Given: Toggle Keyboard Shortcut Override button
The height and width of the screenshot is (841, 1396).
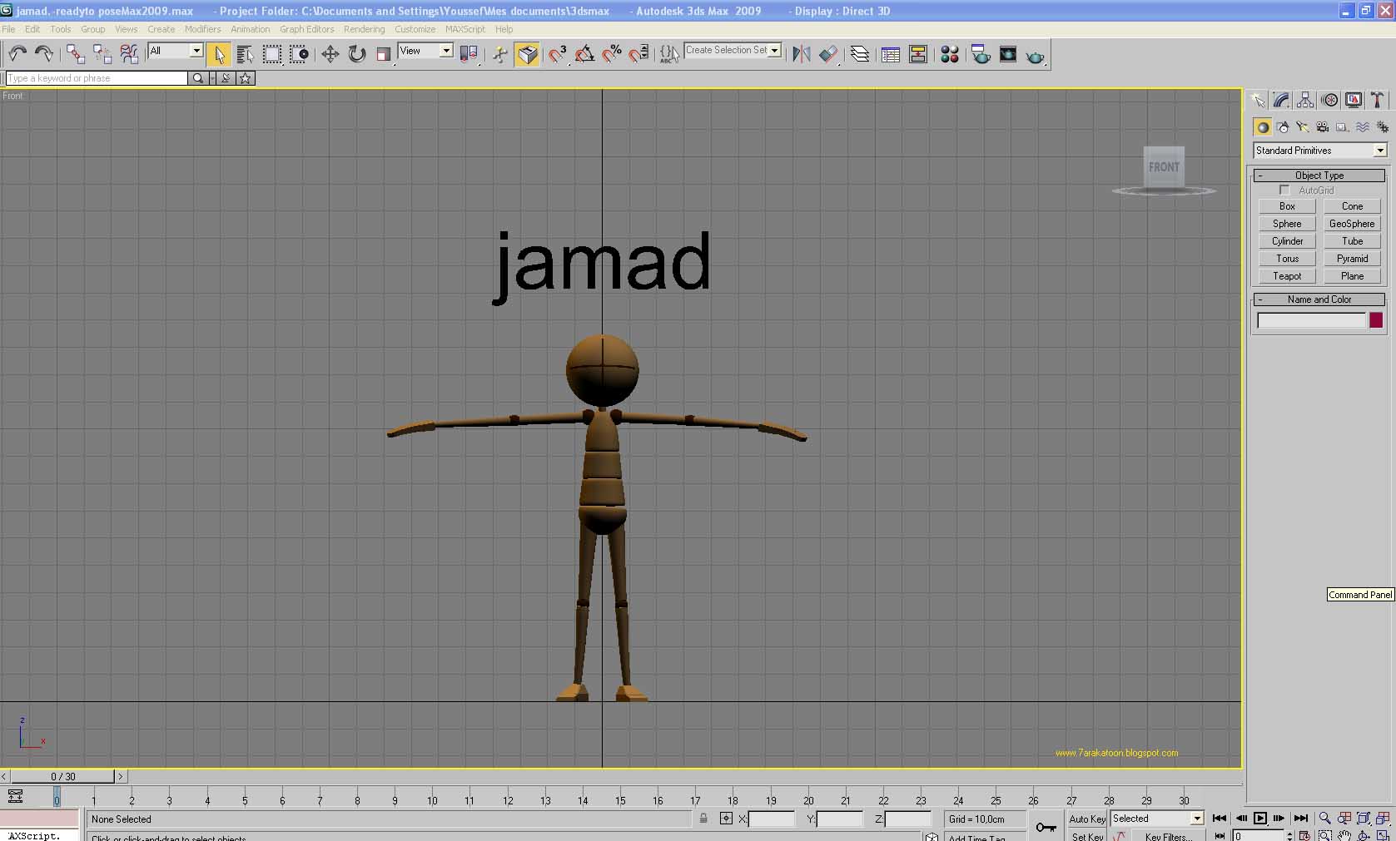Looking at the screenshot, I should click(527, 54).
